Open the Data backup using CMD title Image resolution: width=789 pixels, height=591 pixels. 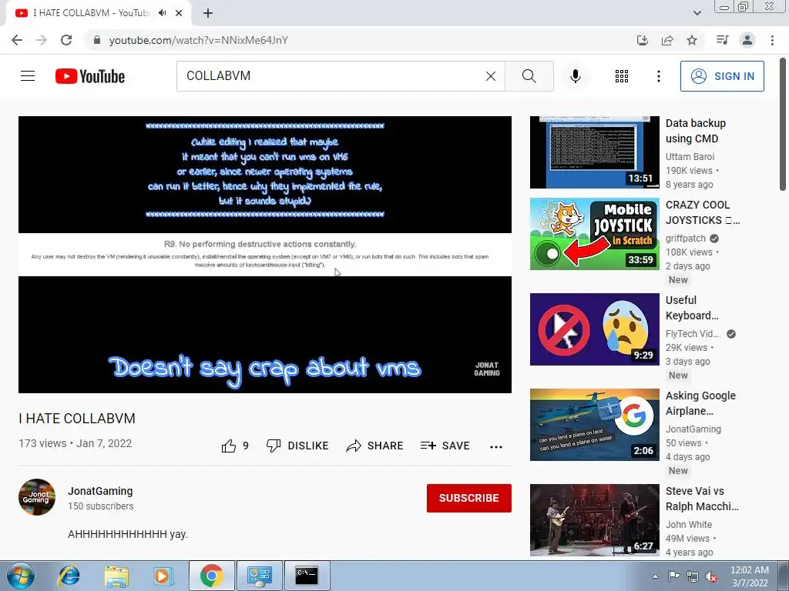click(x=696, y=131)
